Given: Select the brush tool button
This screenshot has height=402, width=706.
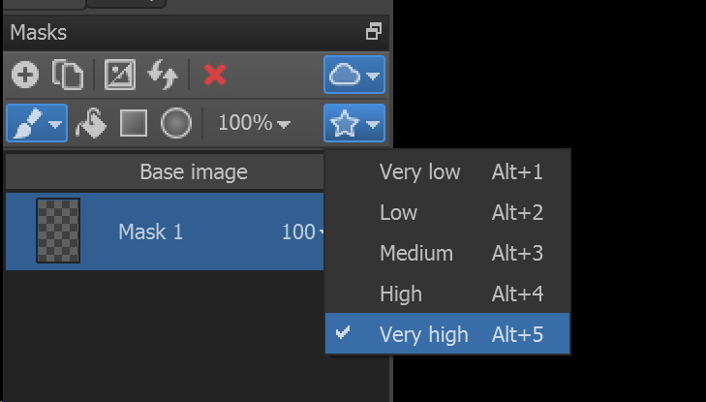Looking at the screenshot, I should pyautogui.click(x=37, y=123).
